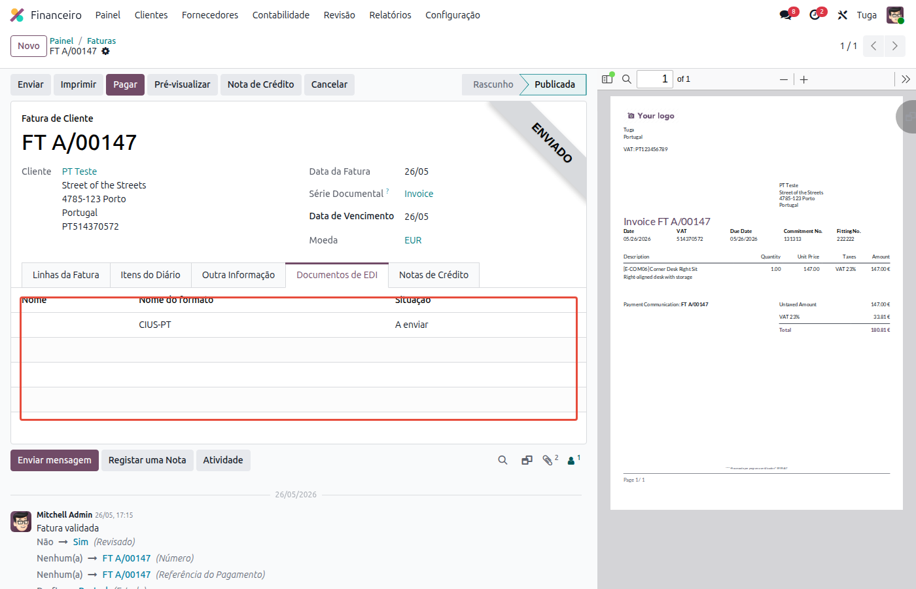Open the gear actions menu beside FT A/00147

pyautogui.click(x=105, y=51)
